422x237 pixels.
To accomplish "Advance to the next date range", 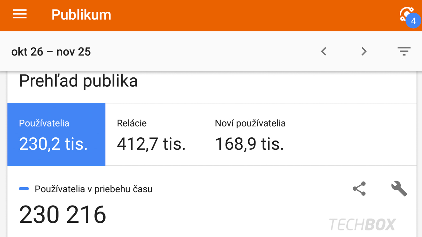I will [x=364, y=51].
